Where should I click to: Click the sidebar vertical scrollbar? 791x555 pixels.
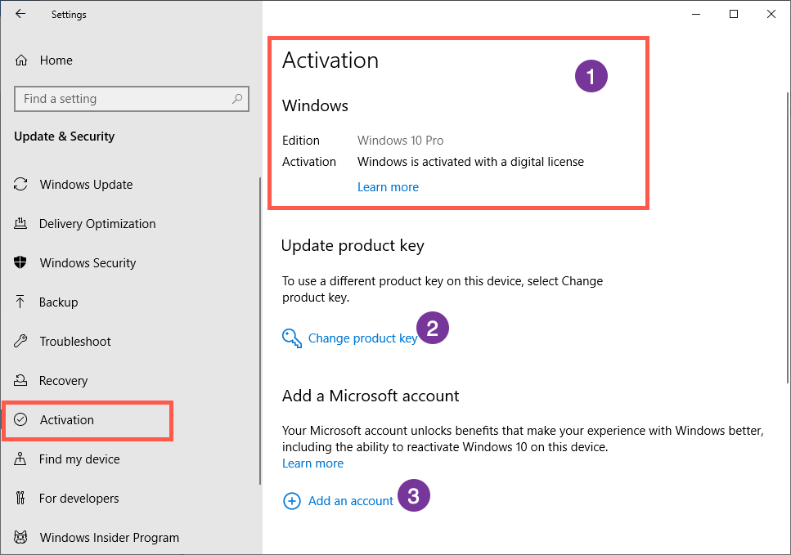click(x=260, y=327)
